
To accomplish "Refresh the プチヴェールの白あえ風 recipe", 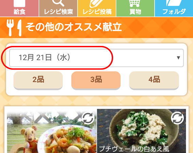I will coord(177,118).
